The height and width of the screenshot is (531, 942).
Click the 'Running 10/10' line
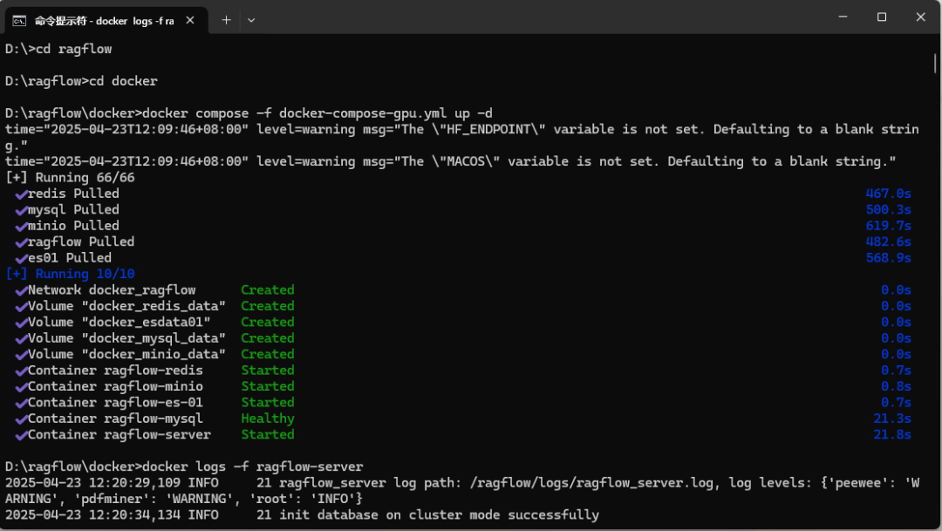(70, 274)
